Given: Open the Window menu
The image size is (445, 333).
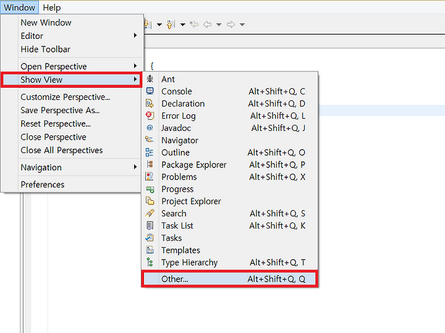Looking at the screenshot, I should point(19,7).
